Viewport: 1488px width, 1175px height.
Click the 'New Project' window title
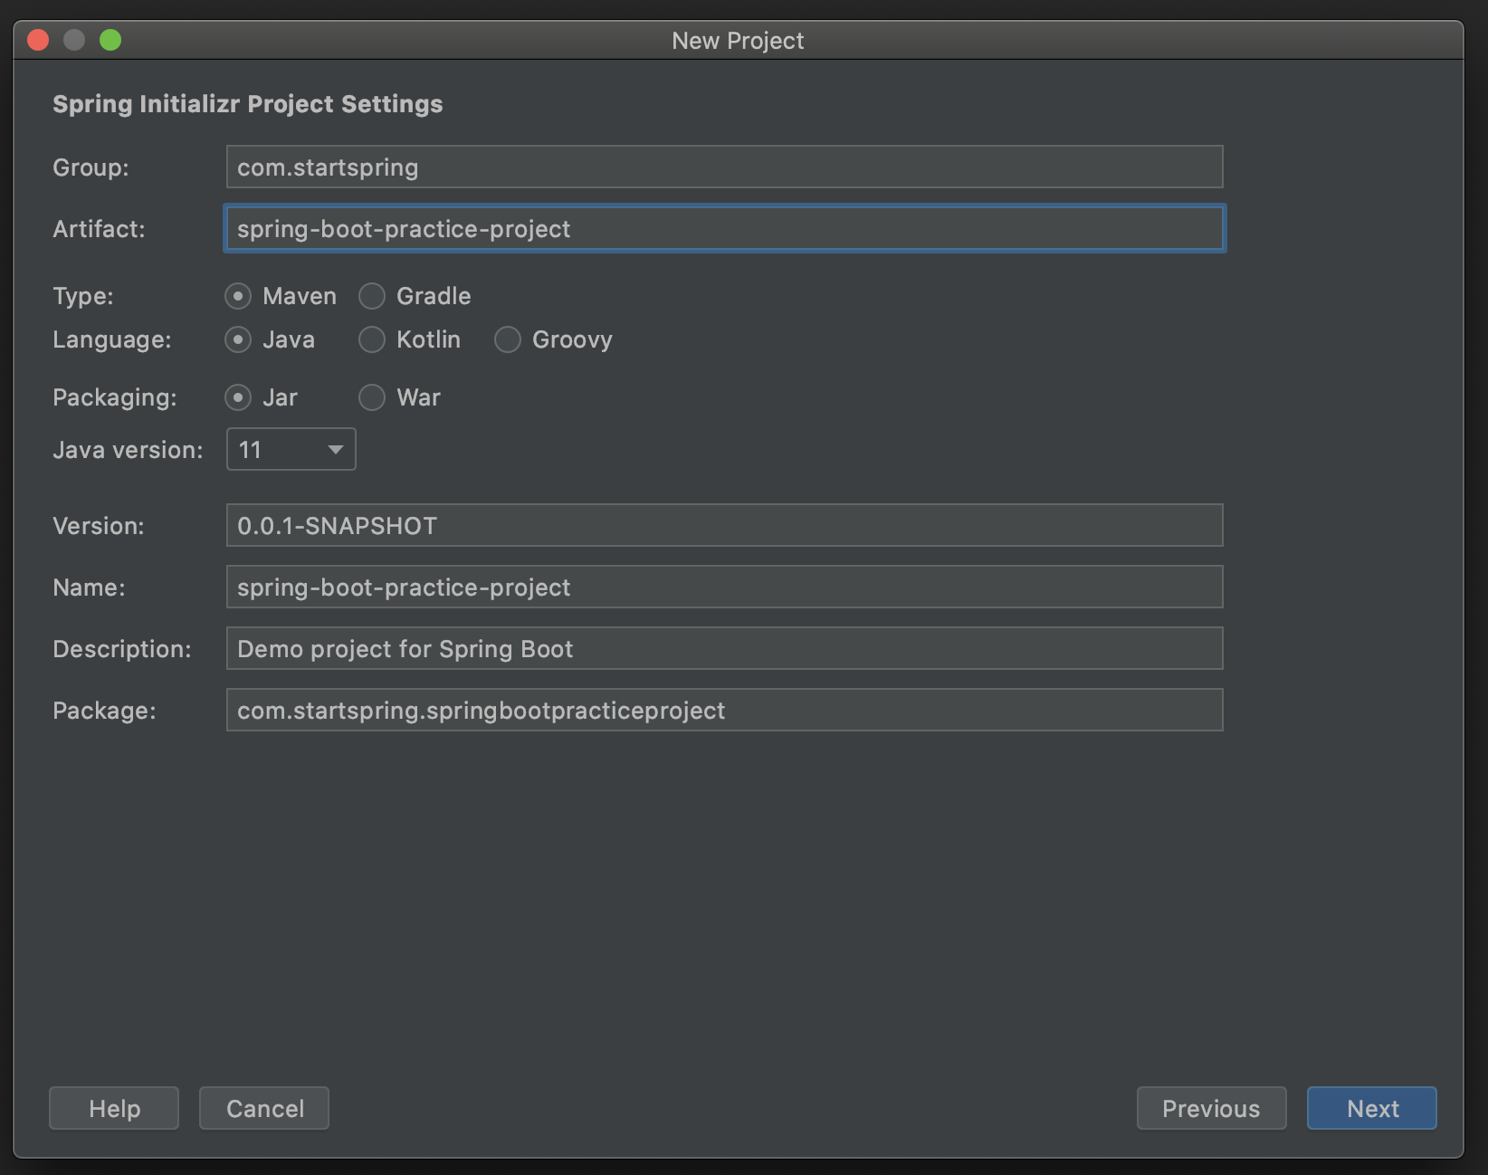coord(738,41)
